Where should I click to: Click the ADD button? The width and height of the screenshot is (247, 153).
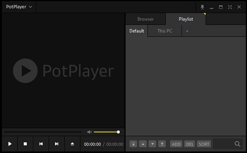[x=176, y=144]
